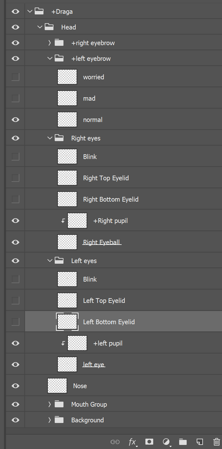222x449 pixels.
Task: Show the Left Bottom Eyelid layer
Action: click(15, 322)
